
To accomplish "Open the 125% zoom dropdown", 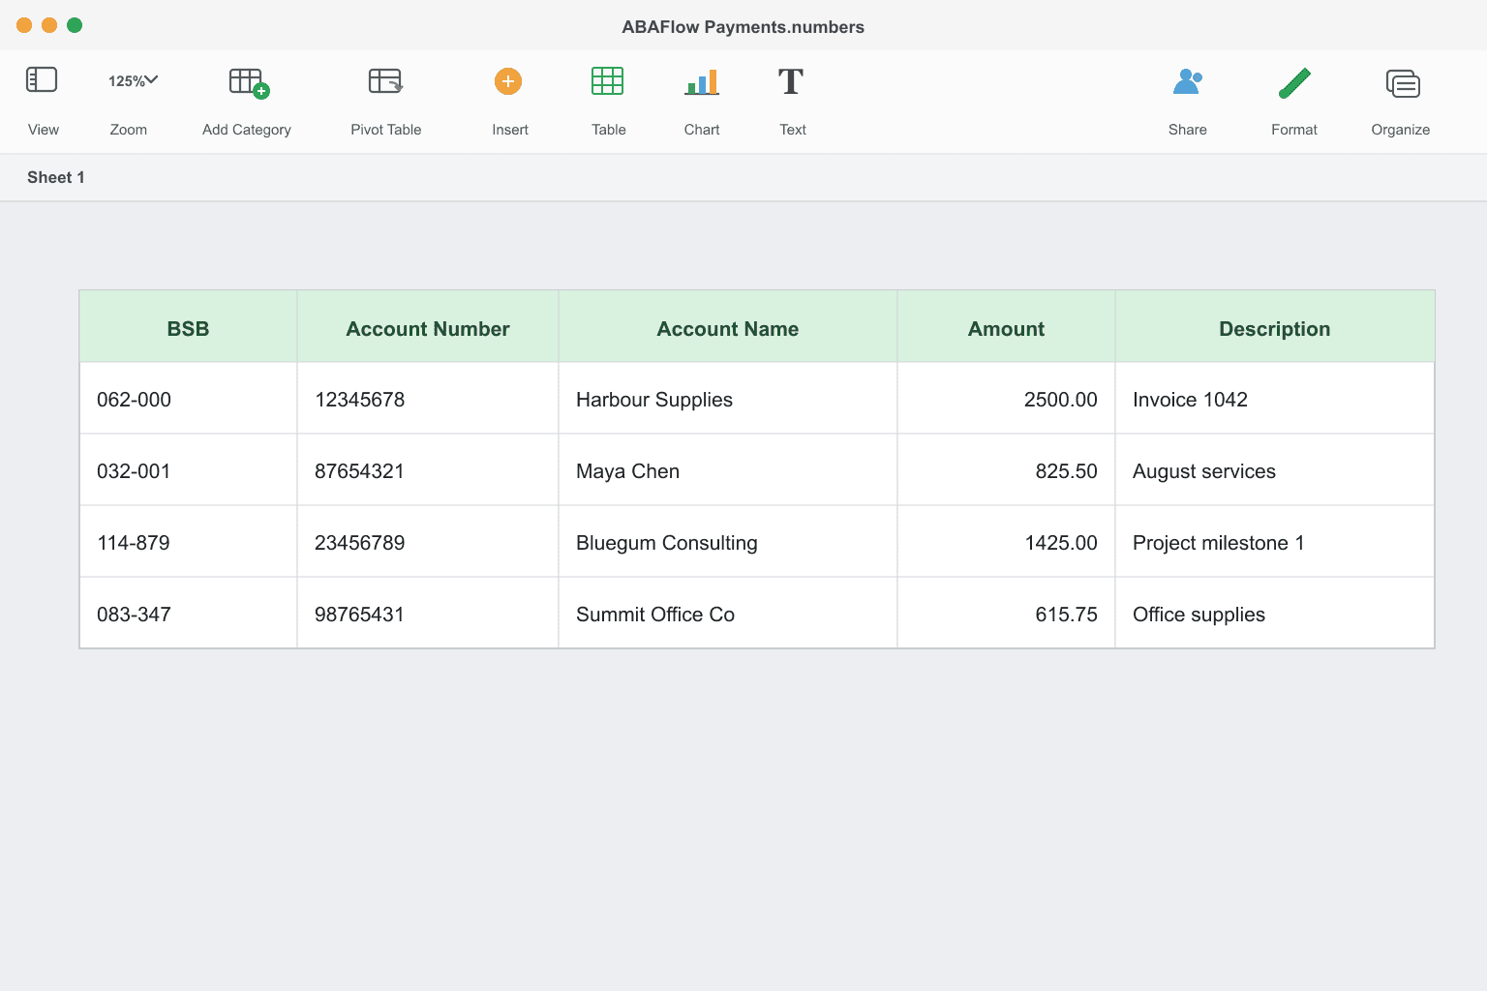I will click(133, 80).
